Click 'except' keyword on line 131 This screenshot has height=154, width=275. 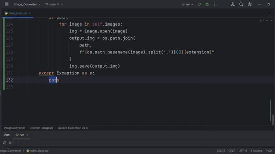point(46,73)
